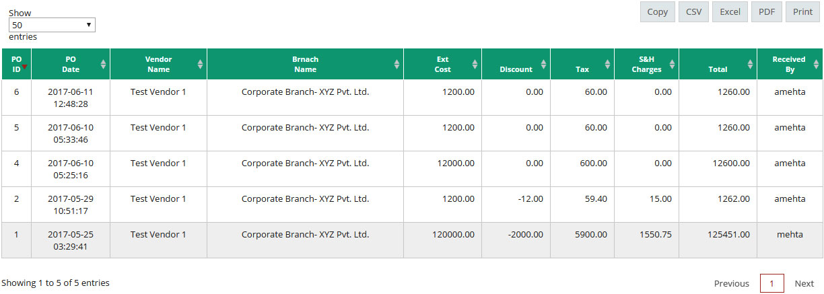Click sort arrows icon in Brnach Name column
The image size is (824, 294).
(397, 64)
